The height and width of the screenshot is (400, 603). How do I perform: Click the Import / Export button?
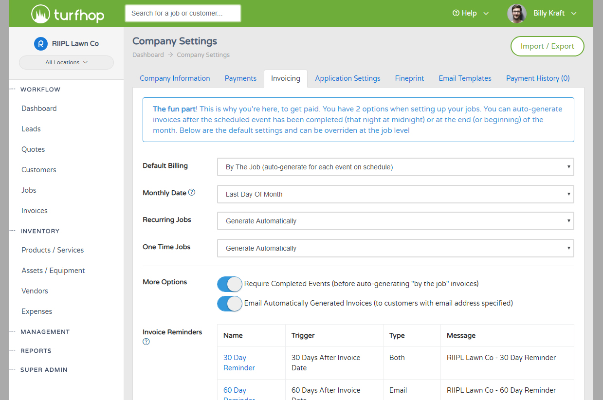(x=547, y=46)
